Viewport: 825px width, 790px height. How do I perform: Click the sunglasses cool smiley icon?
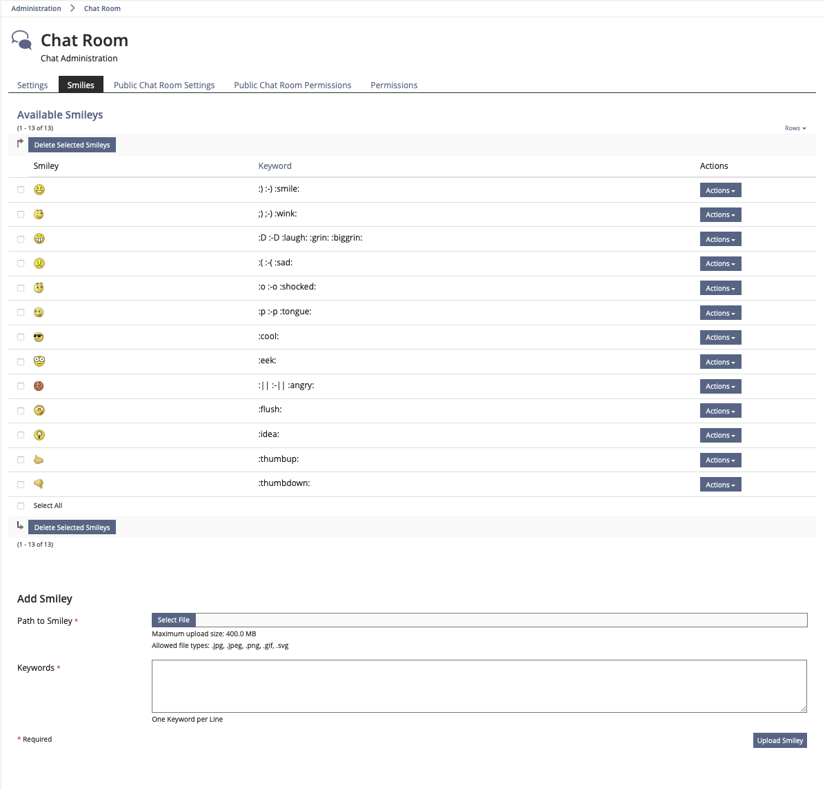39,337
